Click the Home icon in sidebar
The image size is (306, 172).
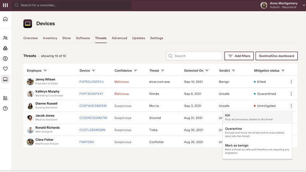[x=5, y=19]
